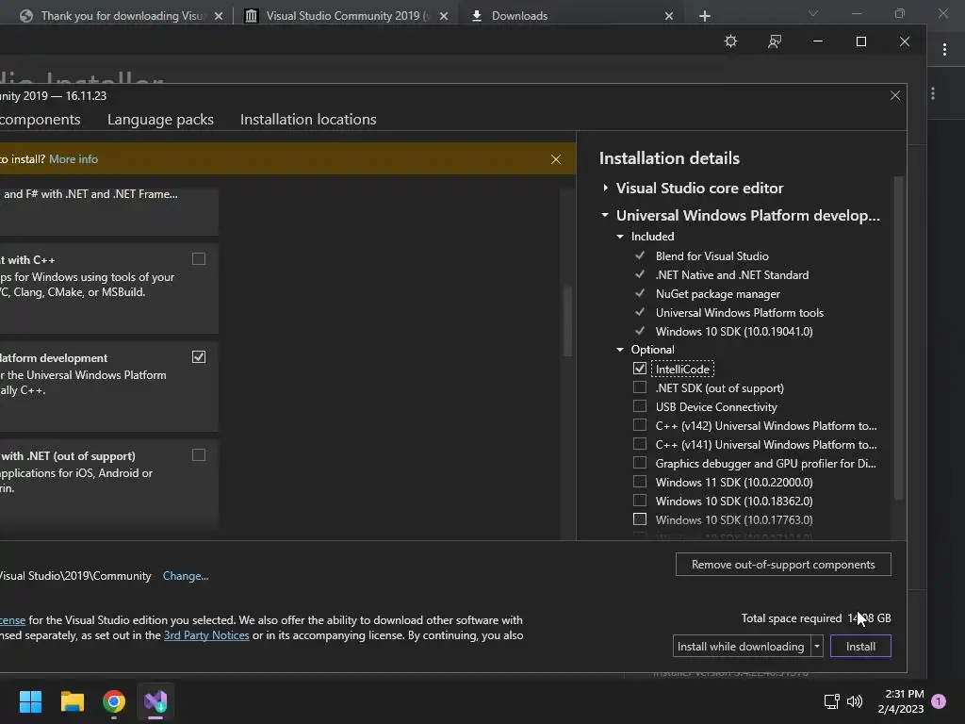Click Installation details scrollbar
Screen dimensions: 965x724
coord(898,337)
